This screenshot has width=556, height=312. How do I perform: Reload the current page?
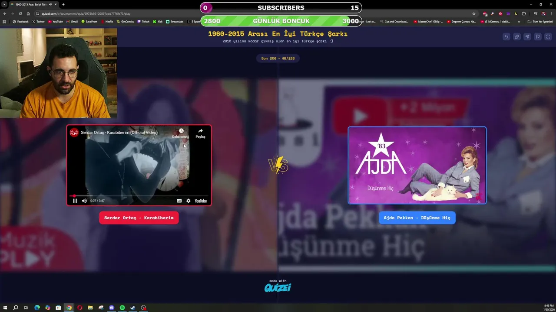[20, 13]
